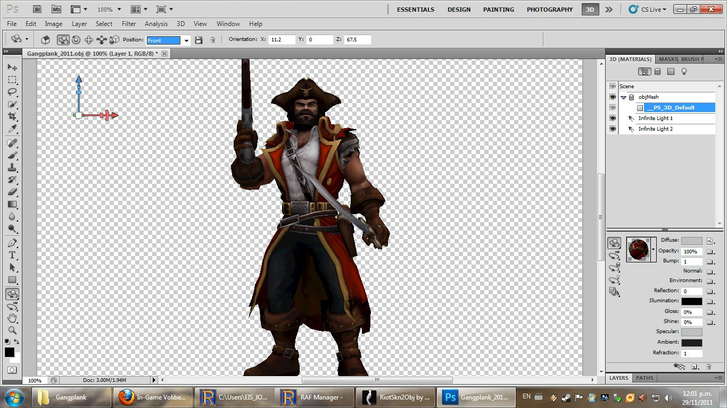Switch to the PATHS tab
Viewport: 727px width, 408px height.
pos(645,378)
